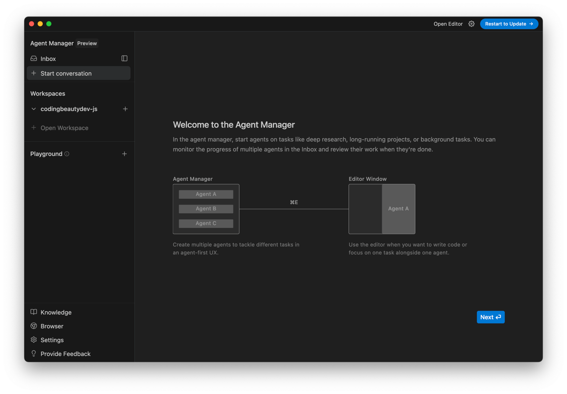Click Open Workspace in the sidebar
This screenshot has height=394, width=567.
point(64,128)
